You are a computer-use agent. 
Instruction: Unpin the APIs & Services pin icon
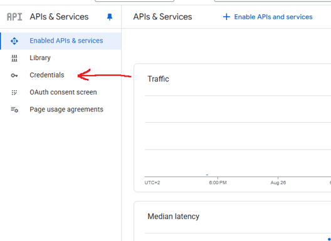(110, 17)
